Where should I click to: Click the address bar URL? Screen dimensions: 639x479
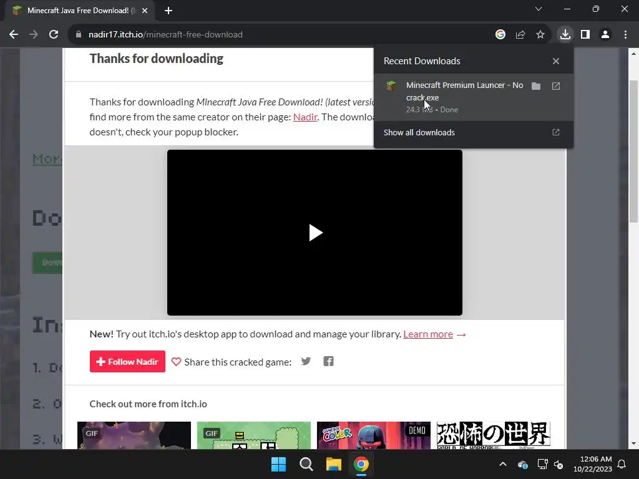click(165, 35)
